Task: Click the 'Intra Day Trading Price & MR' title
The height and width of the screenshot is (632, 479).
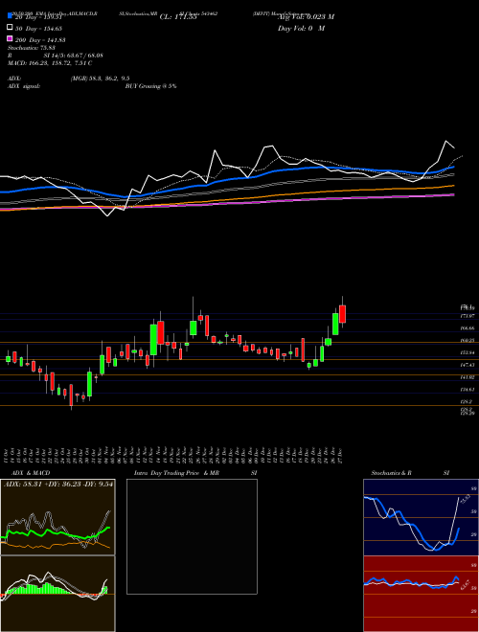Action: click(x=176, y=473)
